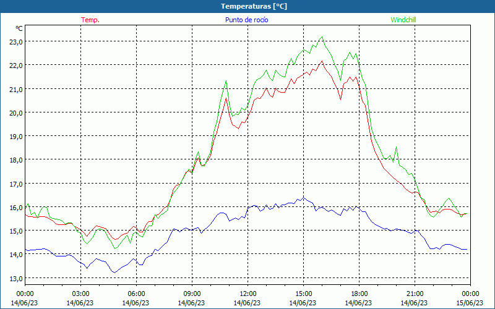Screen dimensions: 495x309
Task: Click the °C axis unit label
Action: [19, 28]
